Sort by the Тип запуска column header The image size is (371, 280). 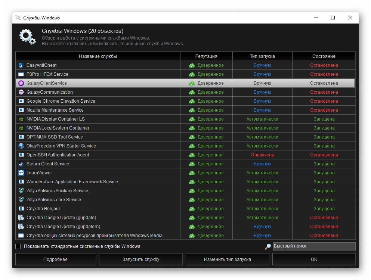(262, 56)
